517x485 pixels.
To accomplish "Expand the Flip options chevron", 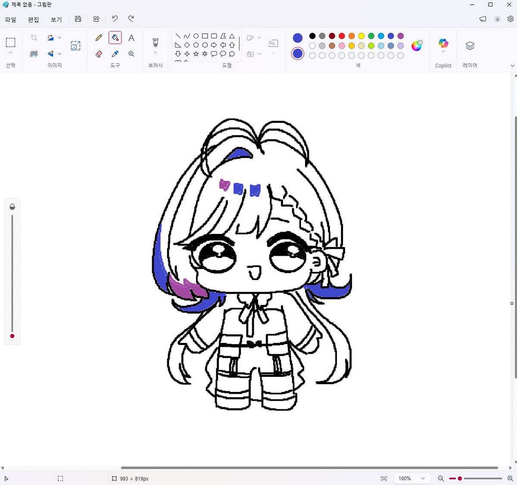I will [x=59, y=54].
